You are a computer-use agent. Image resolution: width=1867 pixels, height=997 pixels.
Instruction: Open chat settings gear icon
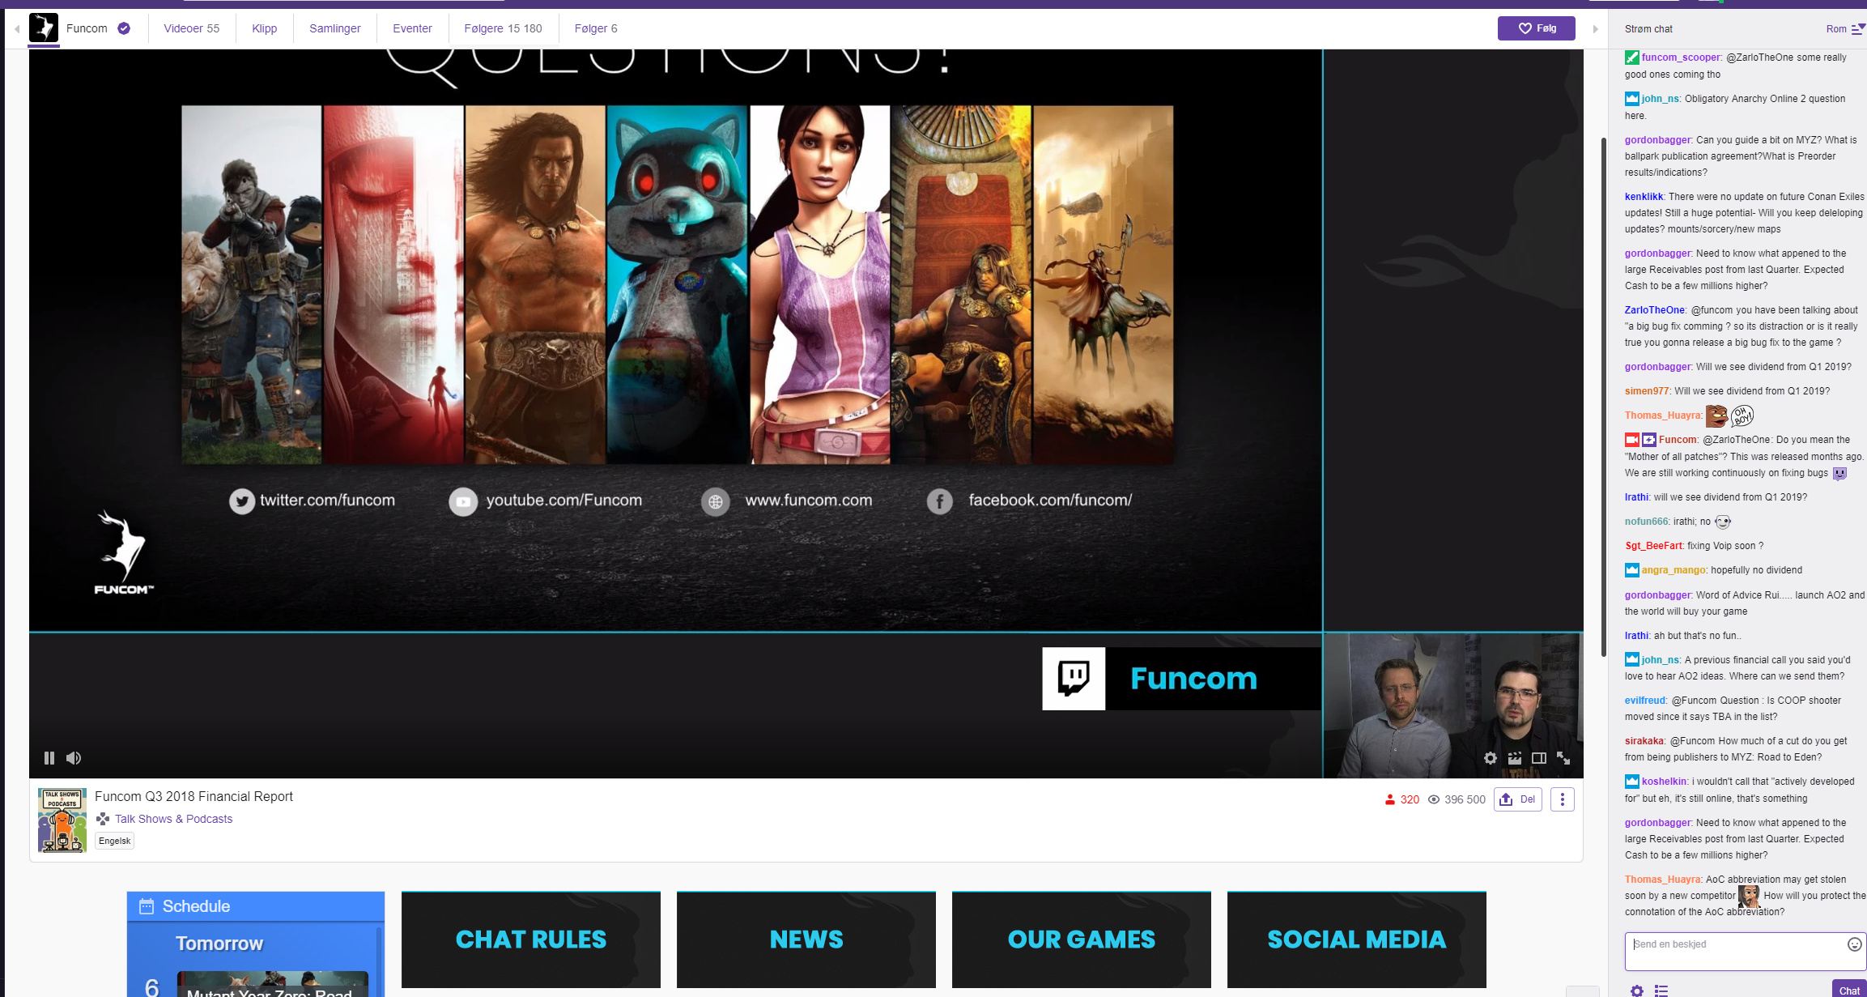pyautogui.click(x=1637, y=990)
